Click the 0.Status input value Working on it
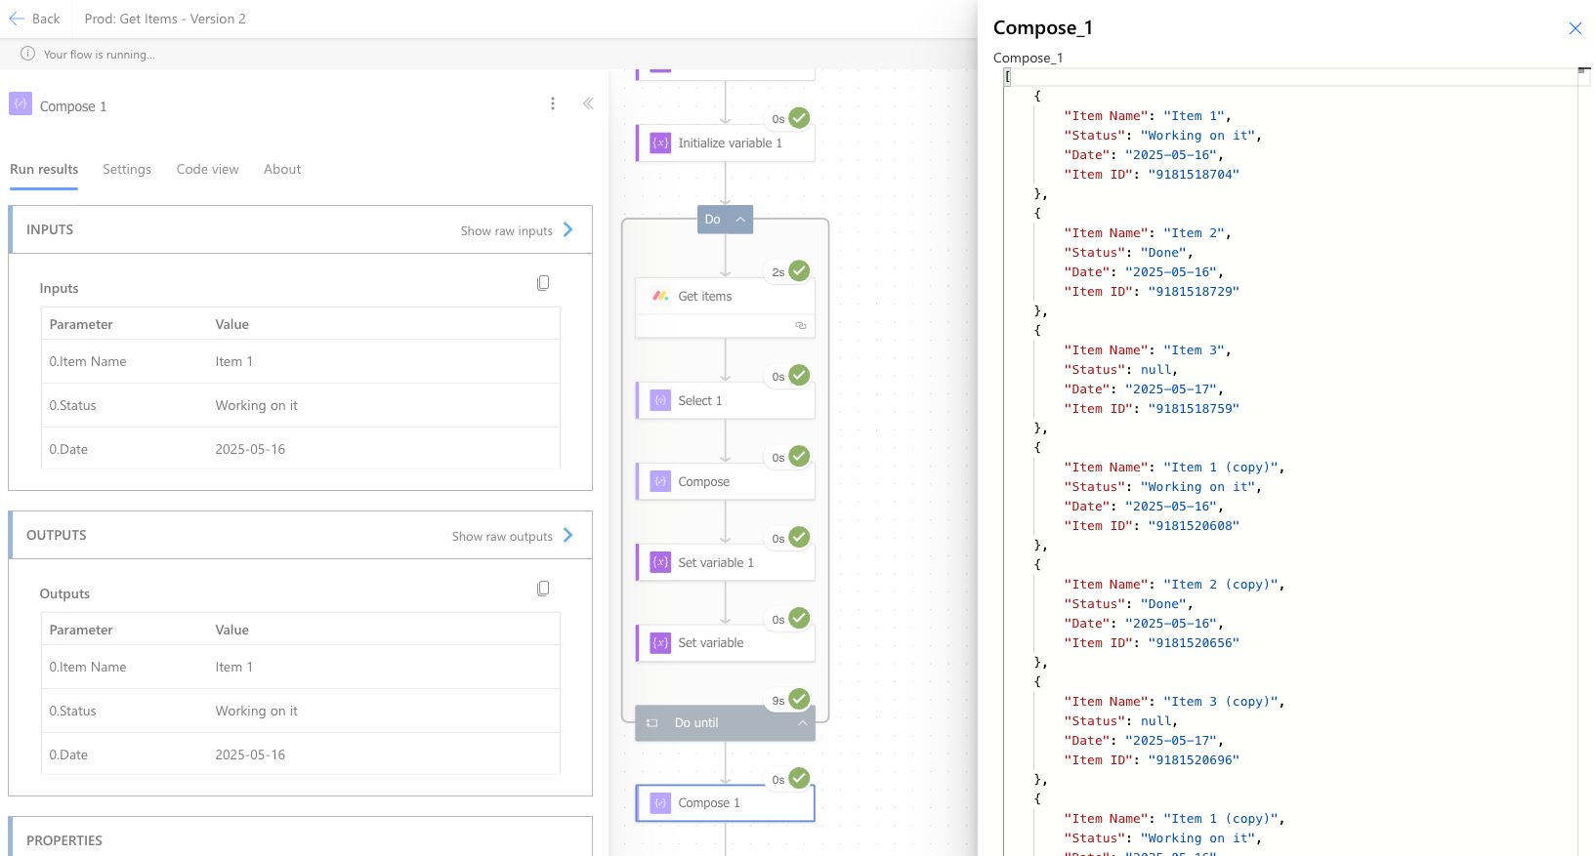1596x856 pixels. pyautogui.click(x=256, y=405)
